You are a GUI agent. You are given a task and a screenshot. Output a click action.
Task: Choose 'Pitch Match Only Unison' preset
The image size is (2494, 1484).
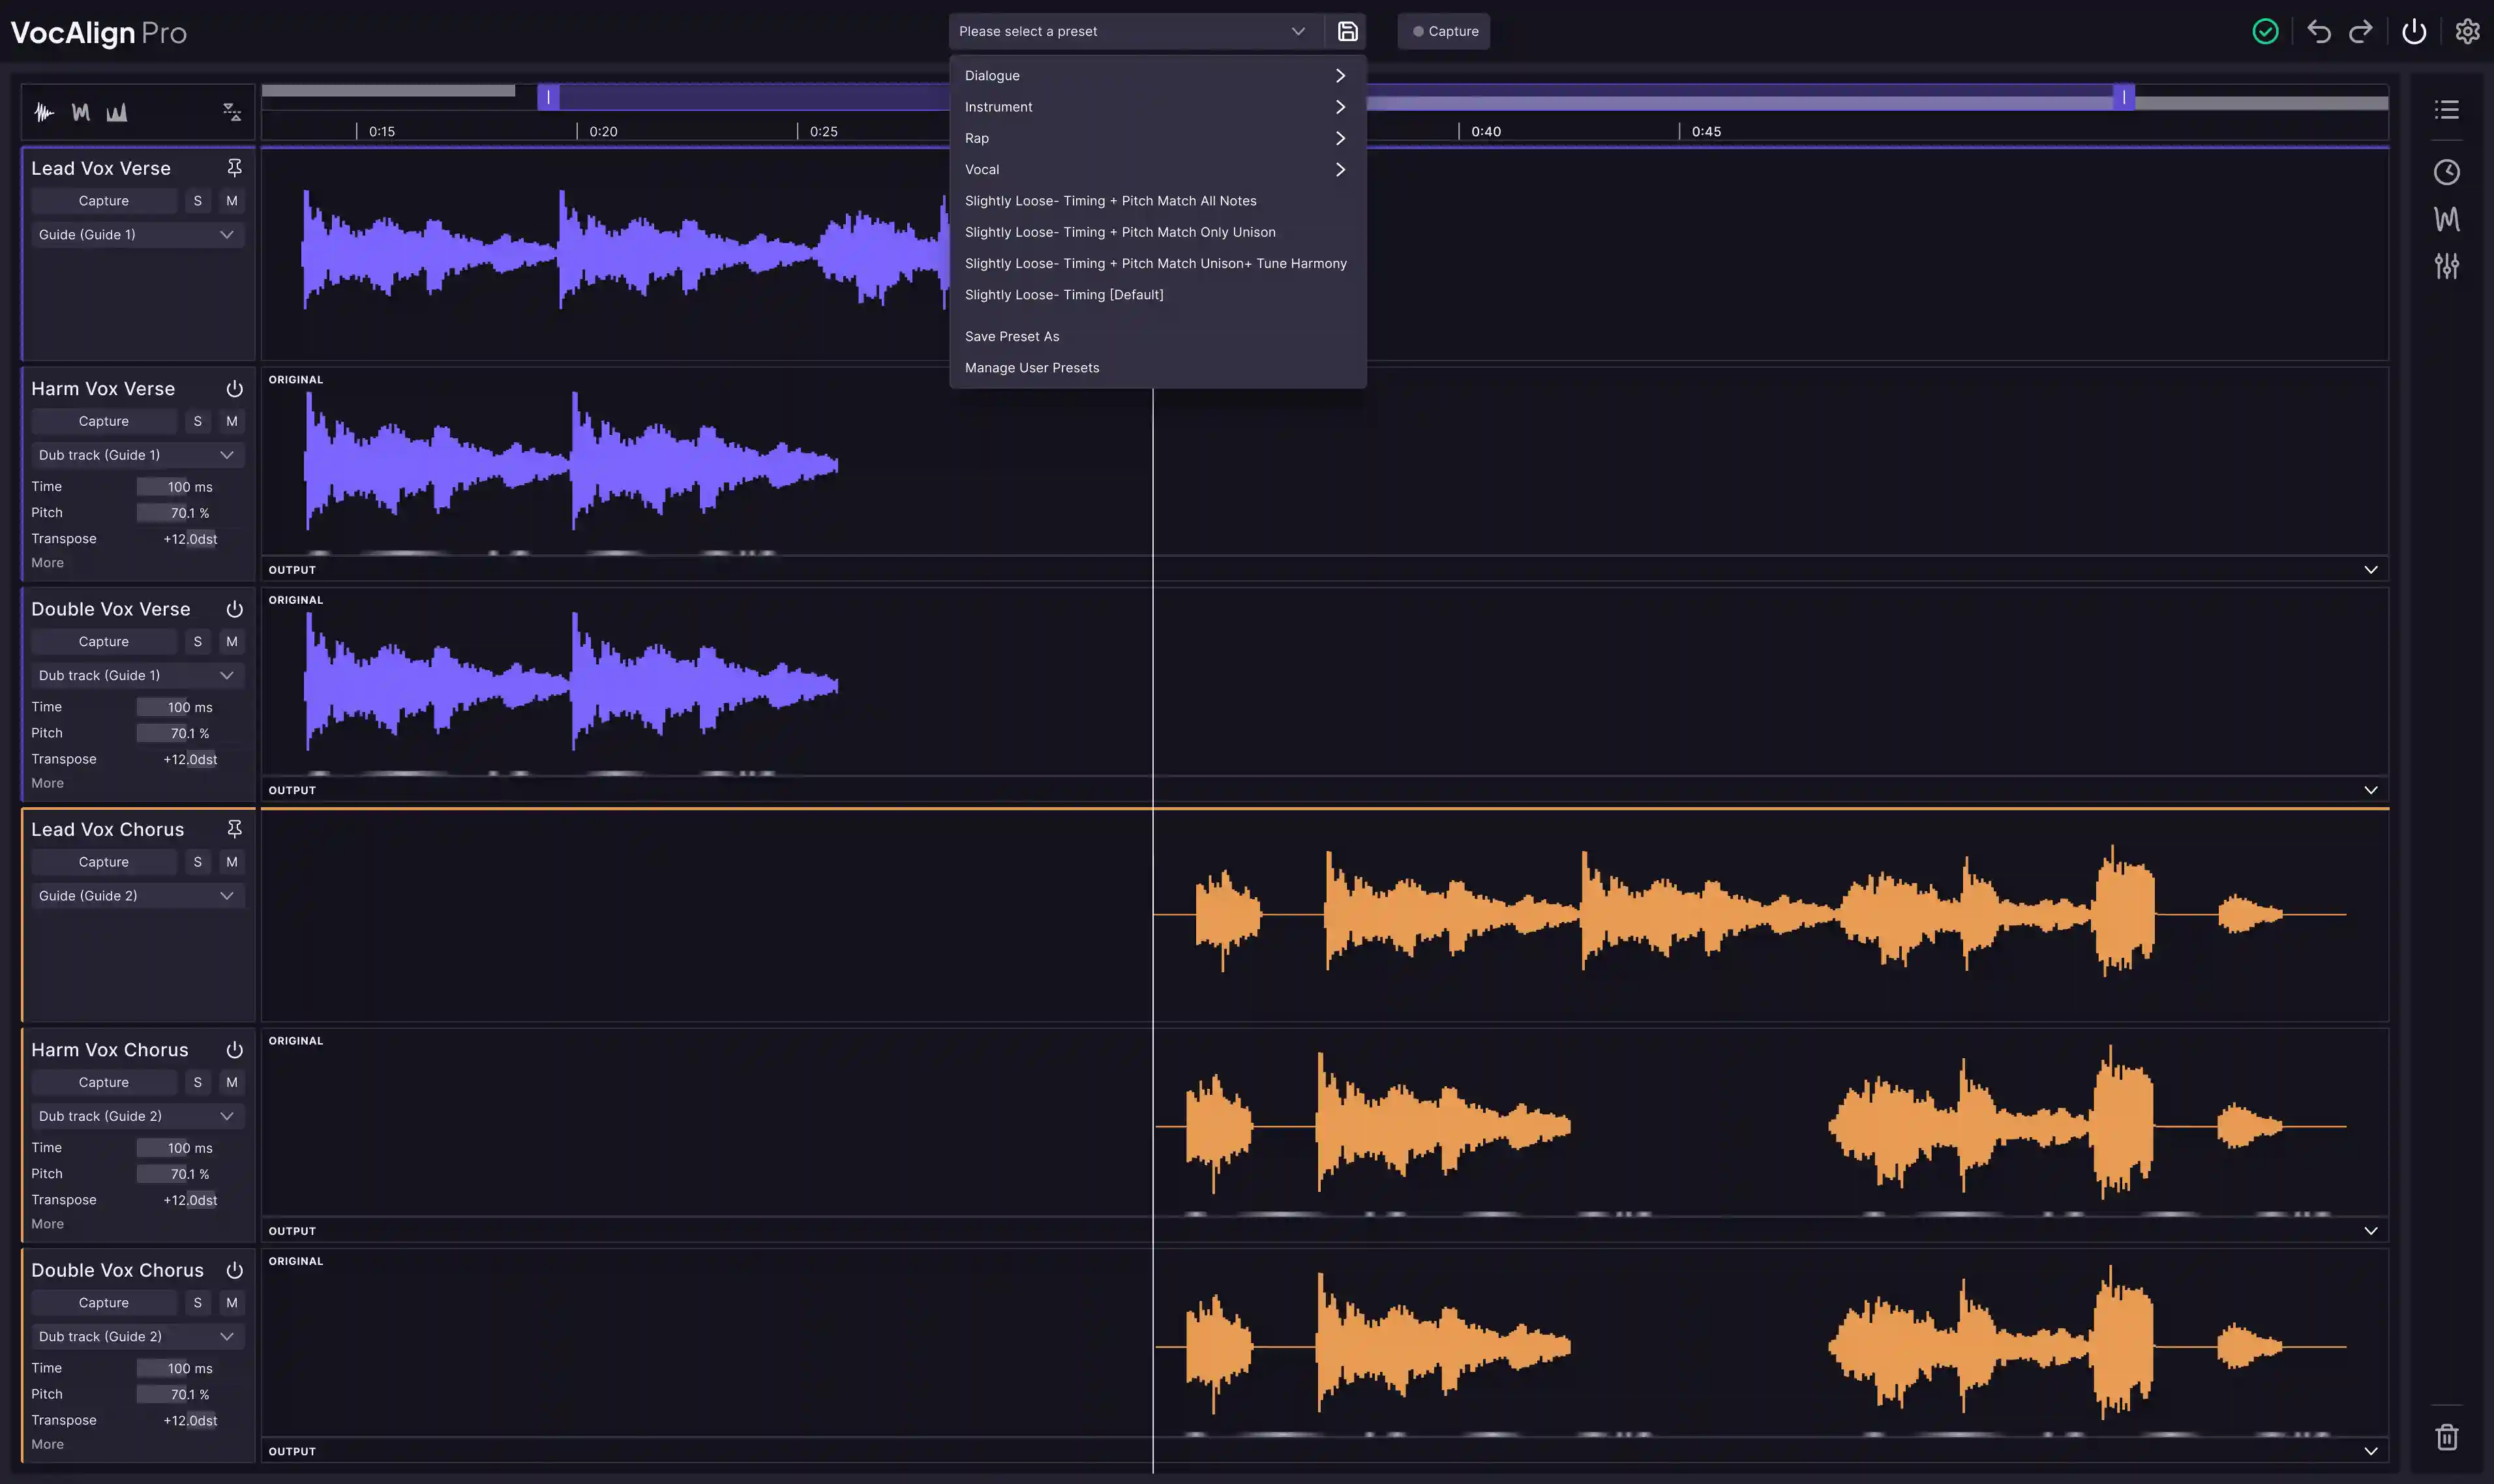1157,232
